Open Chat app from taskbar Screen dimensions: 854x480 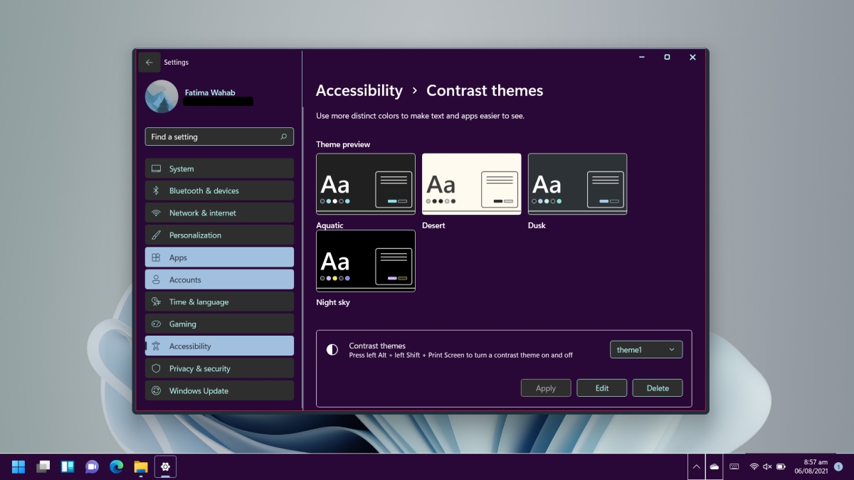(x=92, y=466)
